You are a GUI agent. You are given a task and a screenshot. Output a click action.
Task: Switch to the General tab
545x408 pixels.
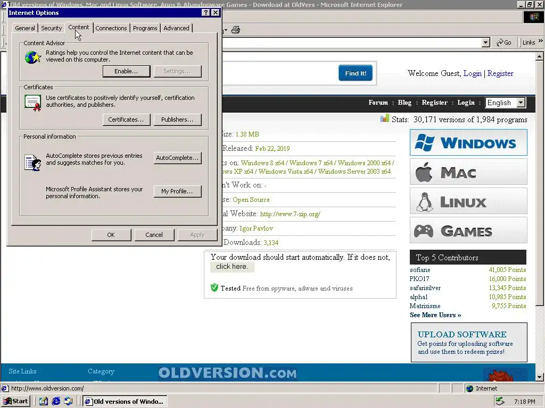(24, 28)
